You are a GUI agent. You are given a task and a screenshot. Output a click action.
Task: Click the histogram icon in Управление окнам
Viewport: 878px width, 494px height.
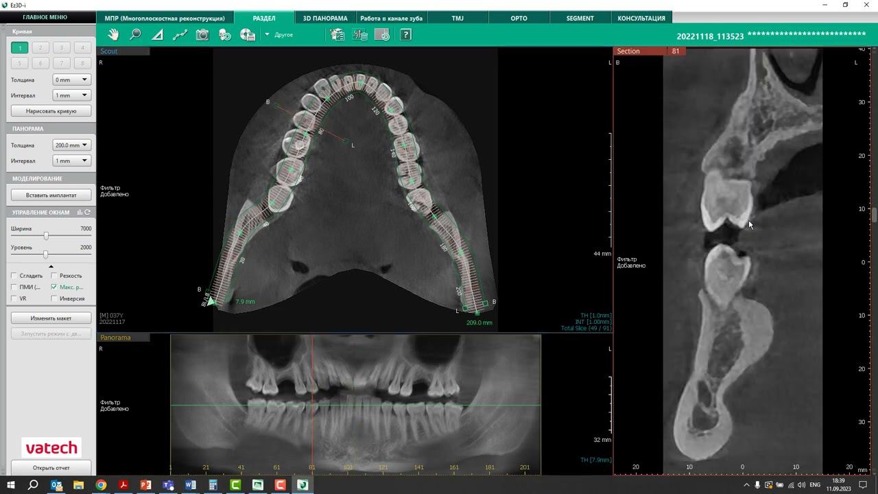click(80, 213)
